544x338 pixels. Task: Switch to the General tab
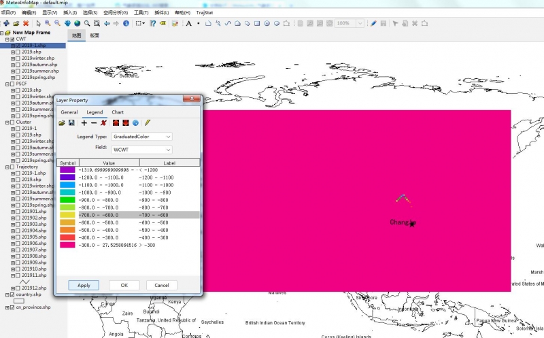(69, 112)
